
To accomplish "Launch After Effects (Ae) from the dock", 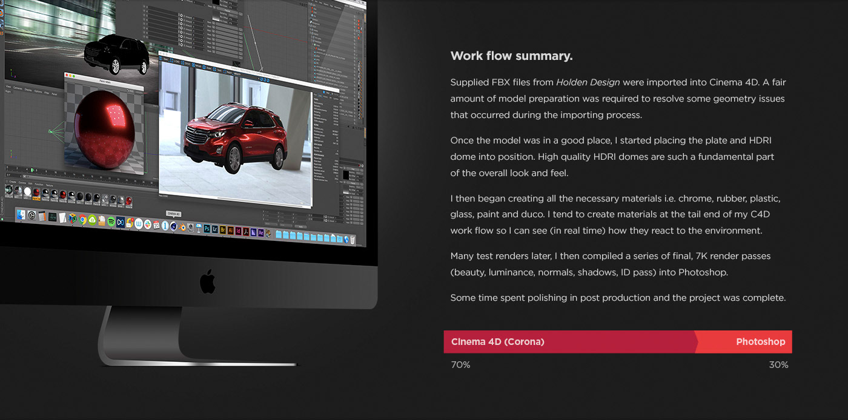I will click(261, 232).
